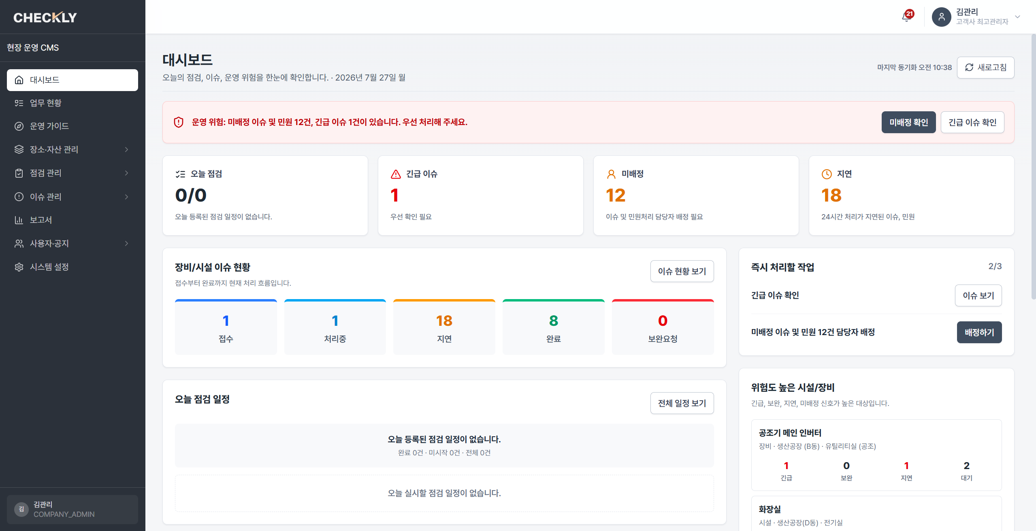Click the 전체 일정 보기 button
Image resolution: width=1036 pixels, height=531 pixels.
point(682,403)
